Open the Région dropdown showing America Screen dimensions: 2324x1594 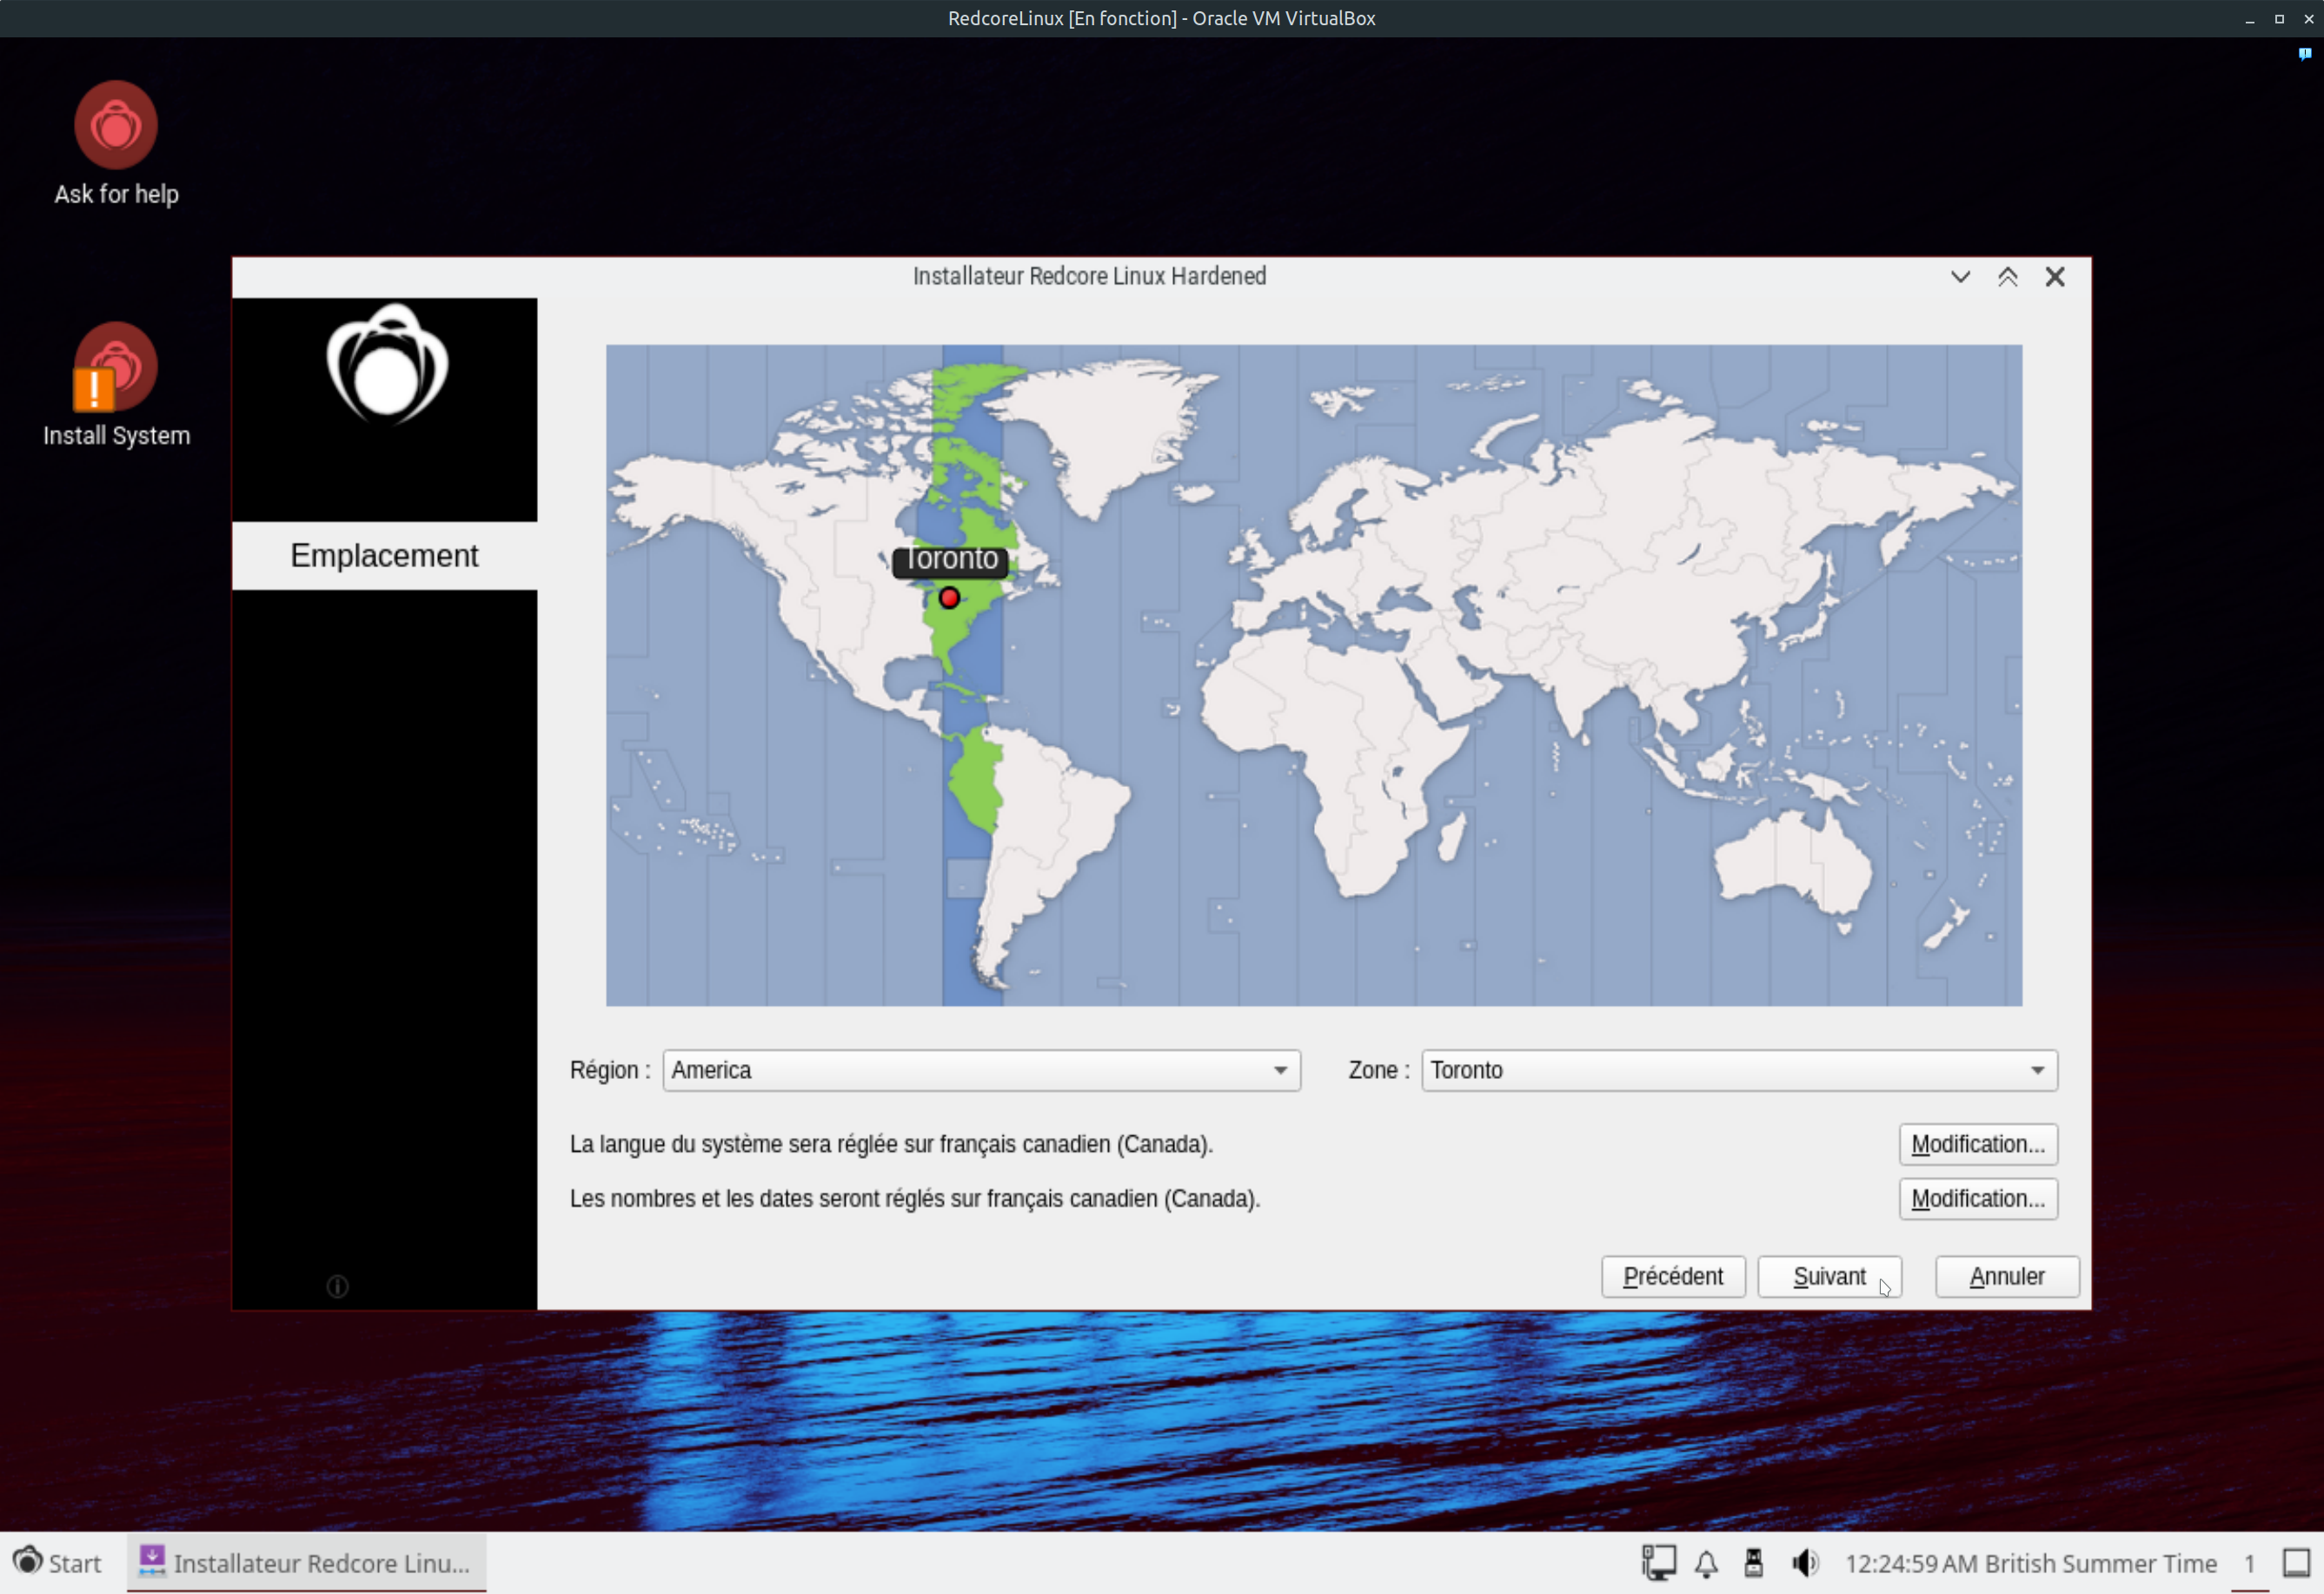(x=981, y=1070)
